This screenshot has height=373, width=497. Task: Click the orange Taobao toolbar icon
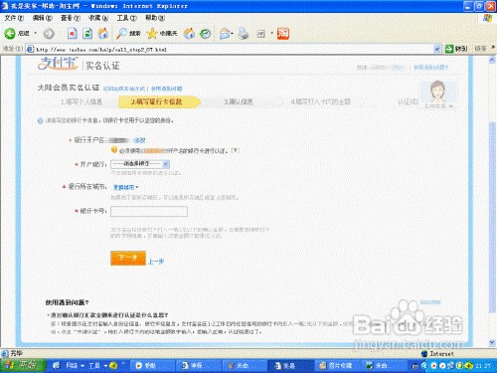(x=283, y=34)
